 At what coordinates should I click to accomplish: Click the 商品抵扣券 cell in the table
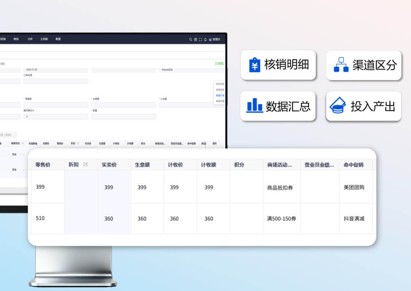pyautogui.click(x=280, y=188)
